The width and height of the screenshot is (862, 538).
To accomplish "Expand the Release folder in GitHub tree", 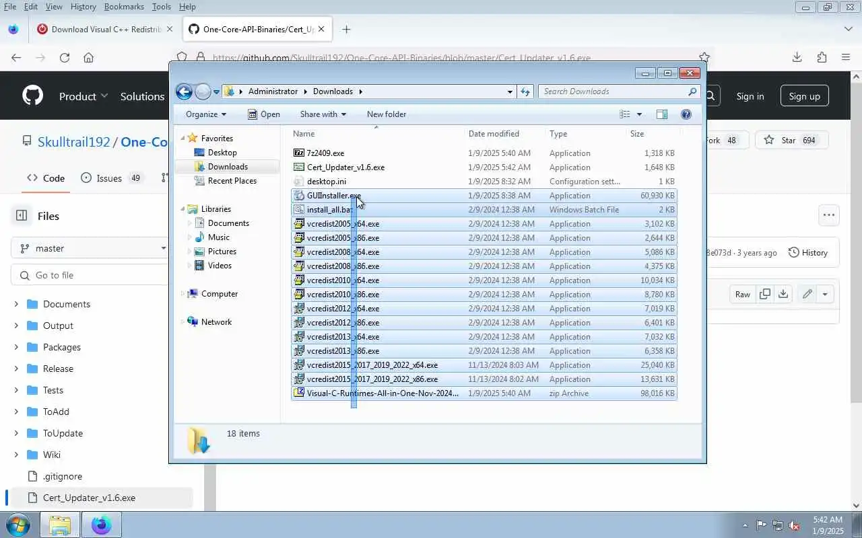I will [x=16, y=369].
